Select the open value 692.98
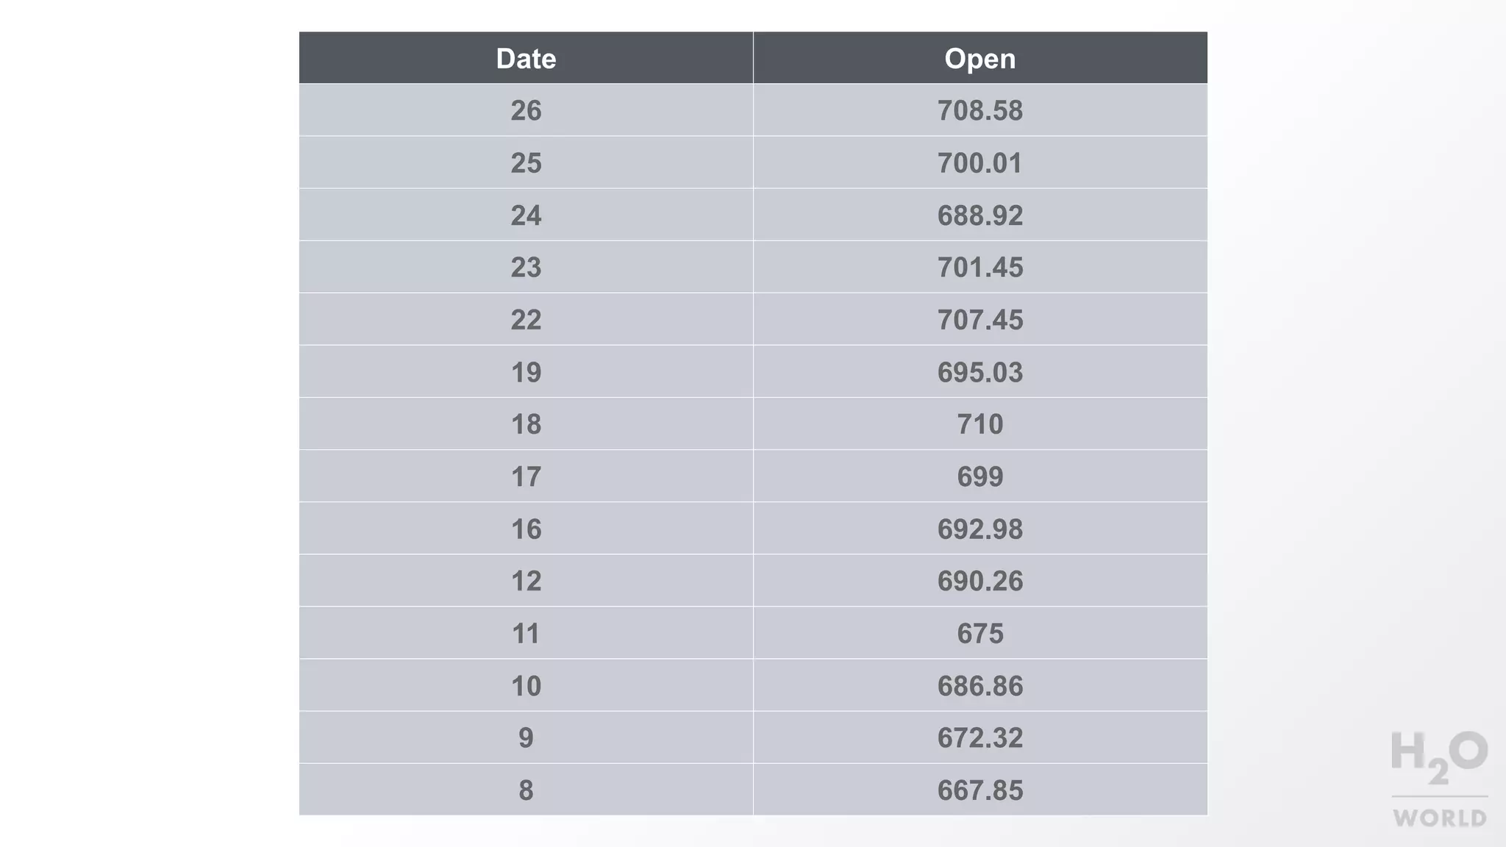This screenshot has height=847, width=1506. (979, 529)
